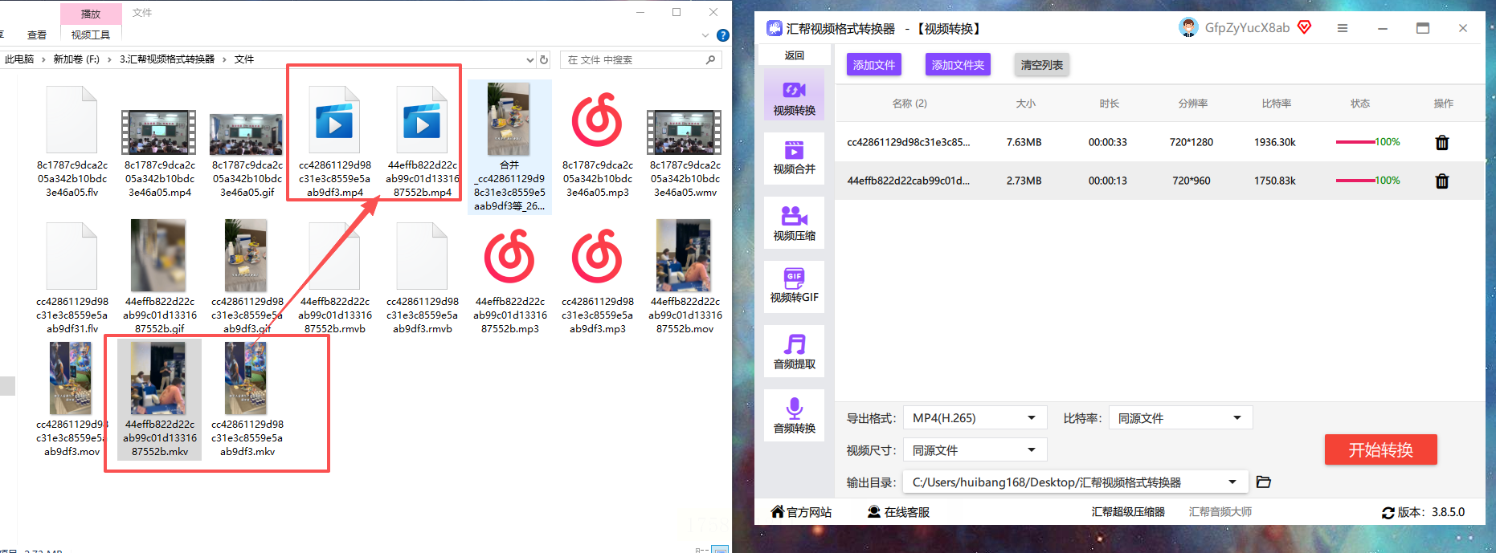Screen dimensions: 1496x553
Task: Click the 开始转换 button
Action: click(x=1380, y=450)
